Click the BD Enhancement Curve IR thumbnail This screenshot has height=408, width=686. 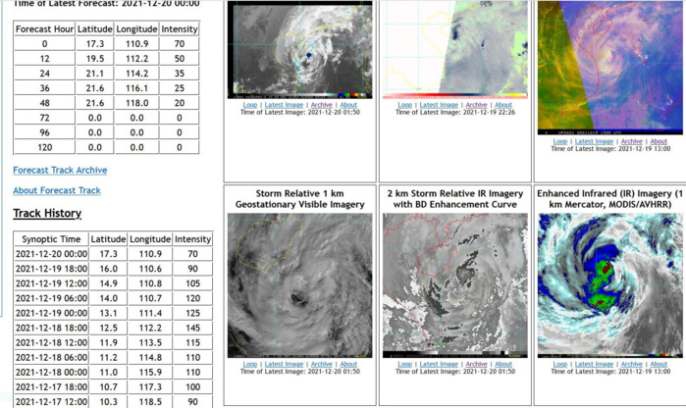click(x=454, y=284)
